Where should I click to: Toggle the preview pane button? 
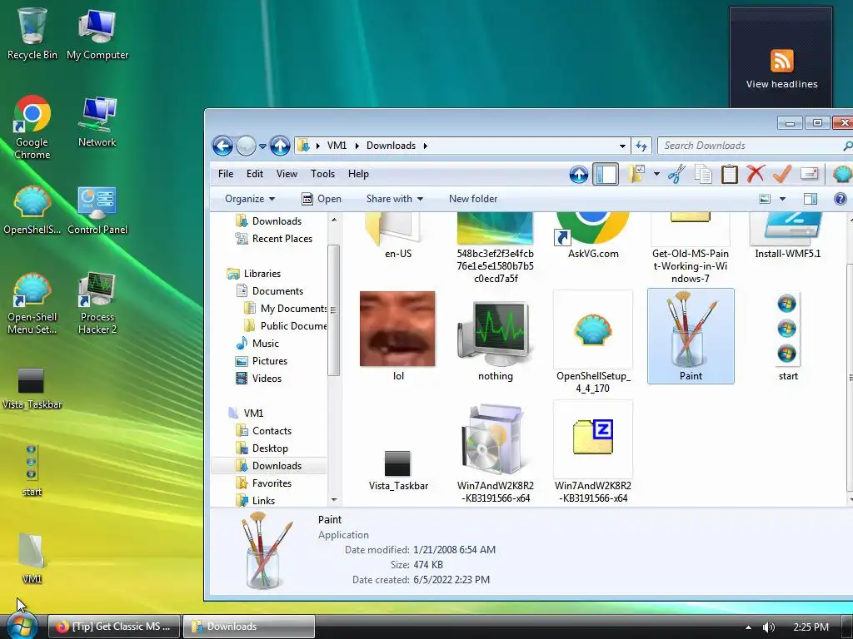coord(811,199)
